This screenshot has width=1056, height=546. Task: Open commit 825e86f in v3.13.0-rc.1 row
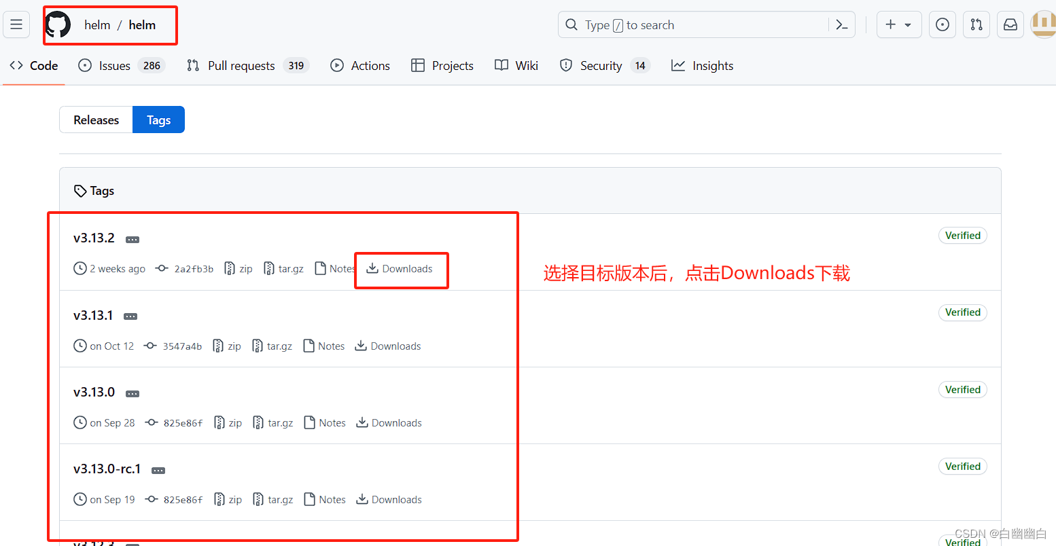tap(174, 500)
